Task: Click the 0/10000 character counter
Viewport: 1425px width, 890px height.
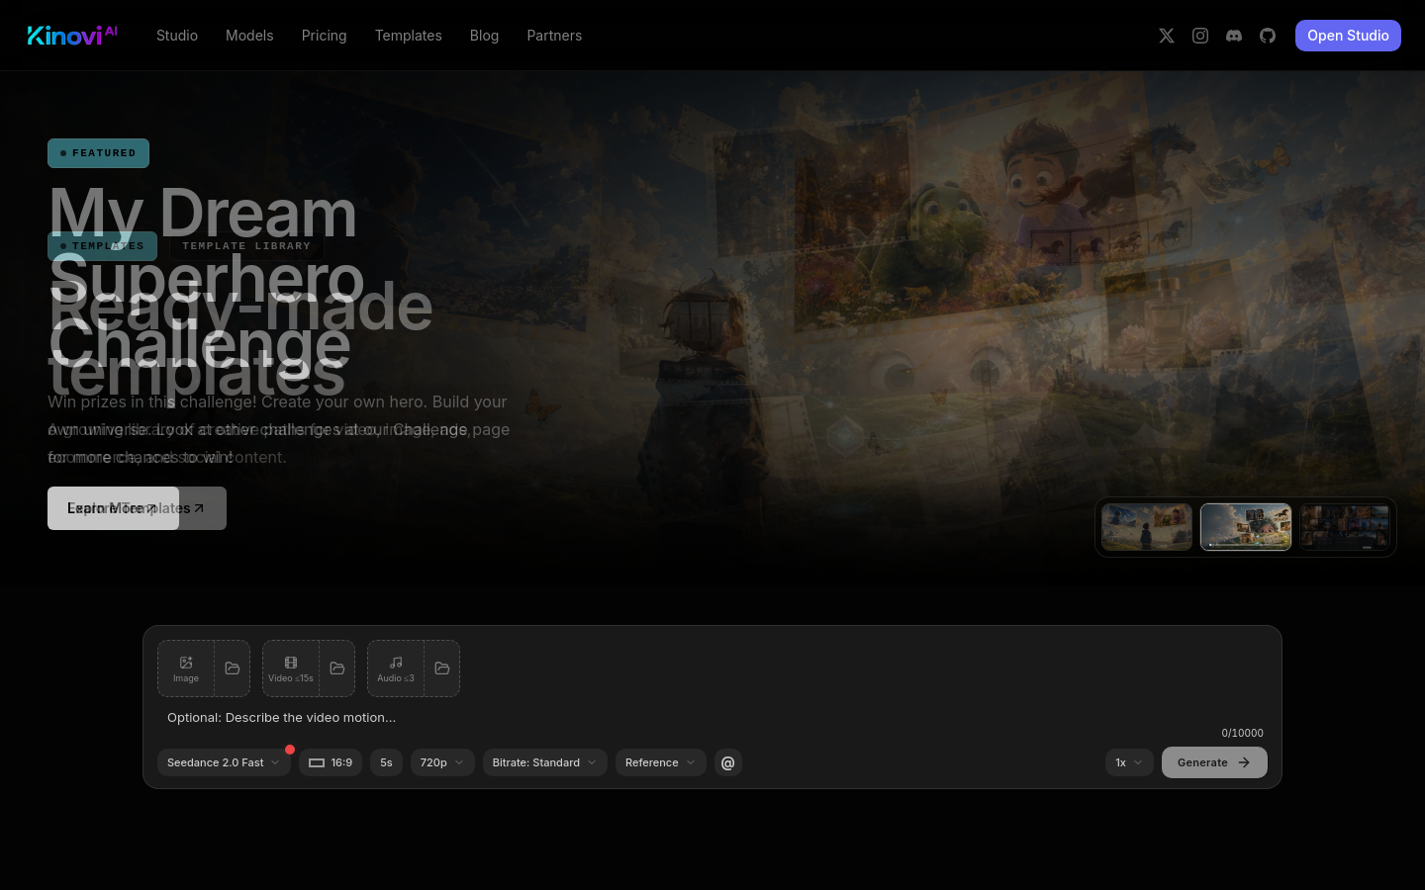Action: point(1242,733)
